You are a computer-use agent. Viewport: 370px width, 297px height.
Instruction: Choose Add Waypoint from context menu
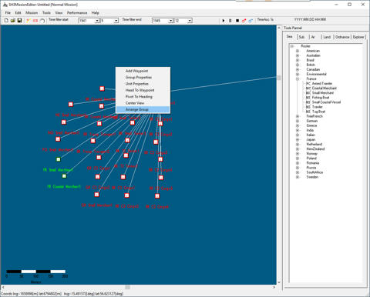pyautogui.click(x=143, y=71)
